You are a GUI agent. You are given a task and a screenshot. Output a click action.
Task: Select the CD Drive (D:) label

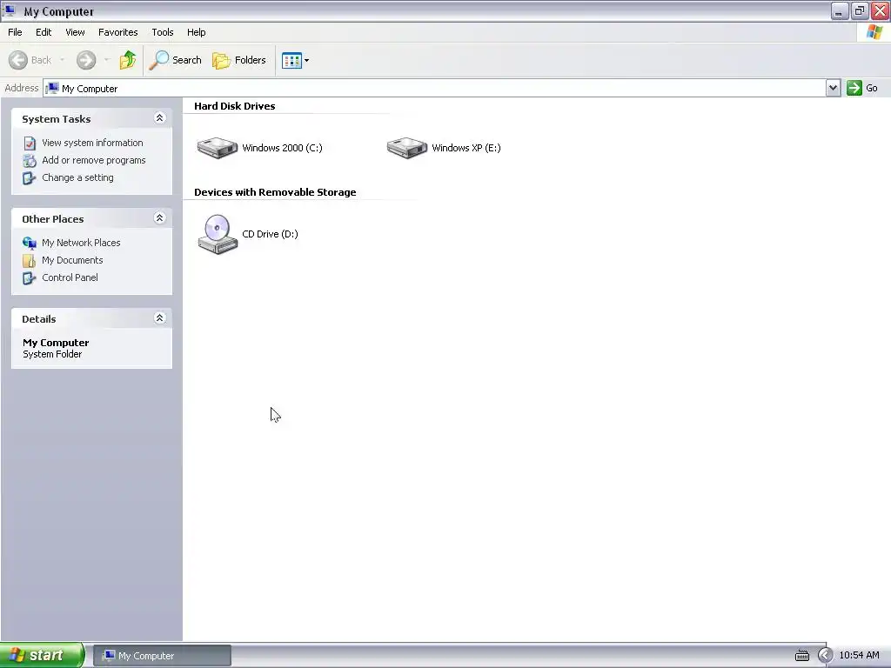[270, 234]
